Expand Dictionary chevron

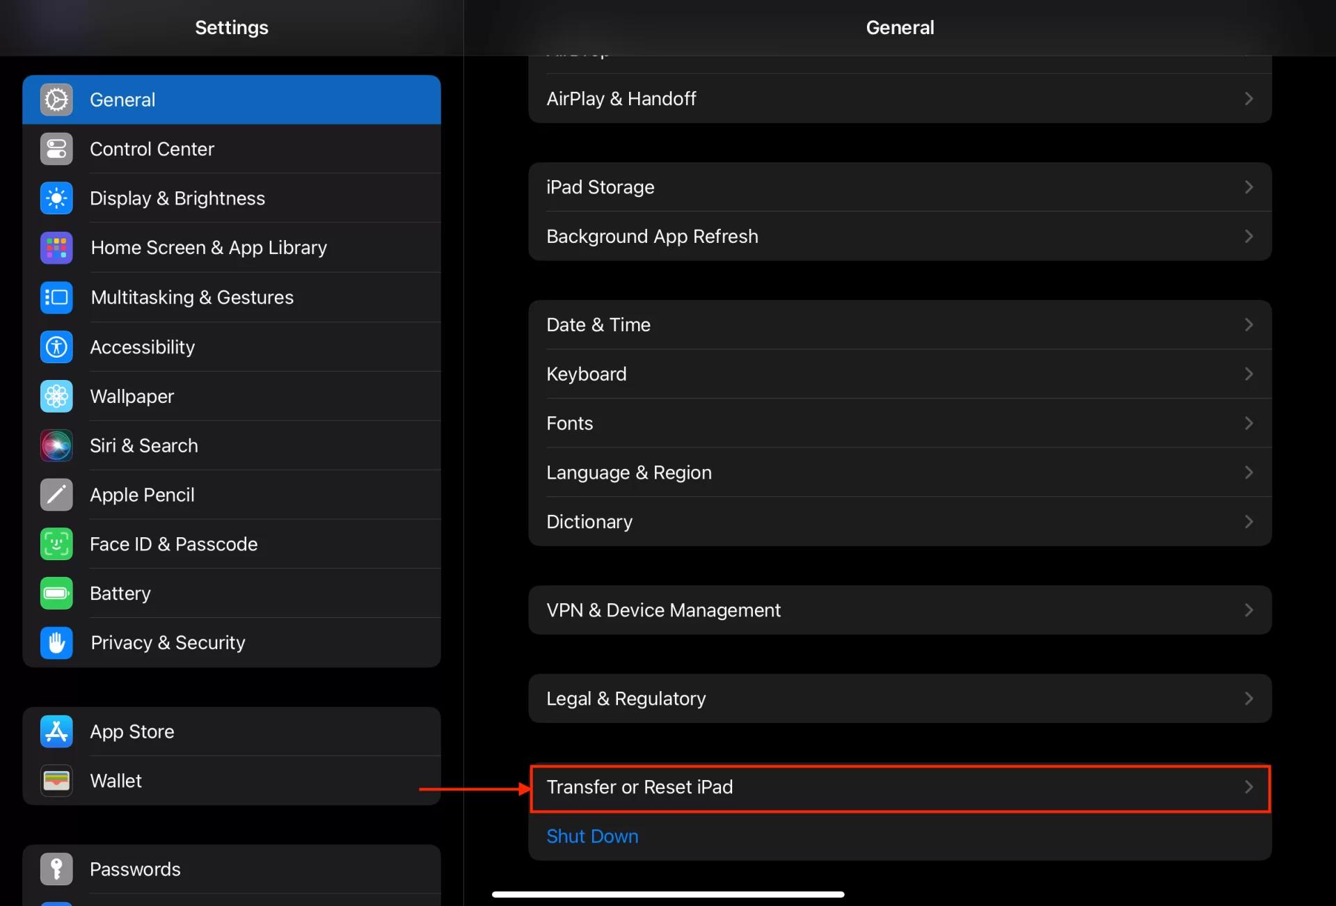(x=1249, y=522)
